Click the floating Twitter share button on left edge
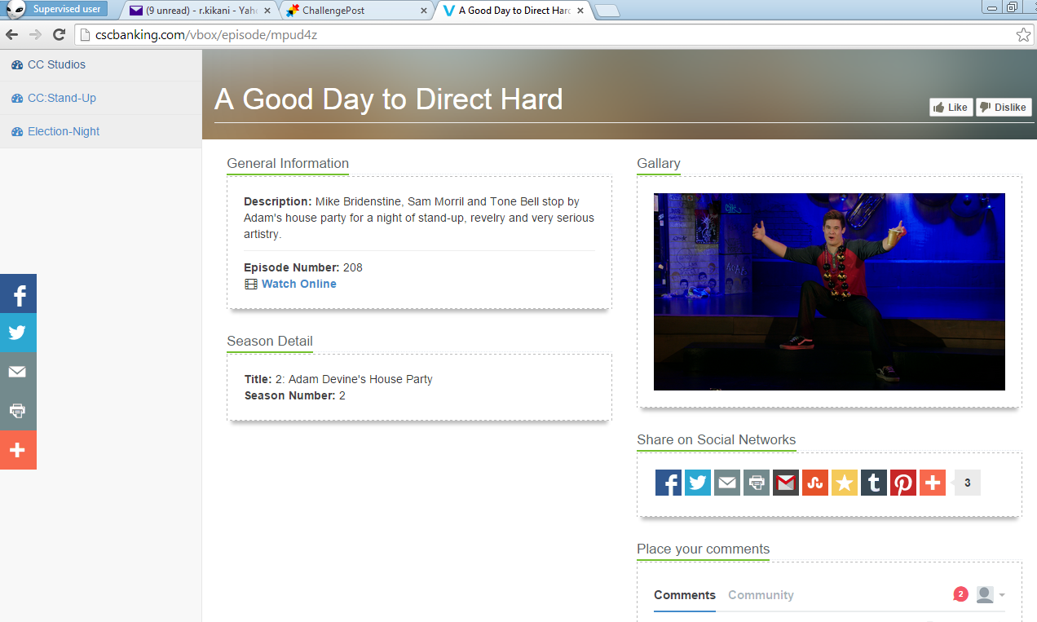1037x622 pixels. point(18,333)
